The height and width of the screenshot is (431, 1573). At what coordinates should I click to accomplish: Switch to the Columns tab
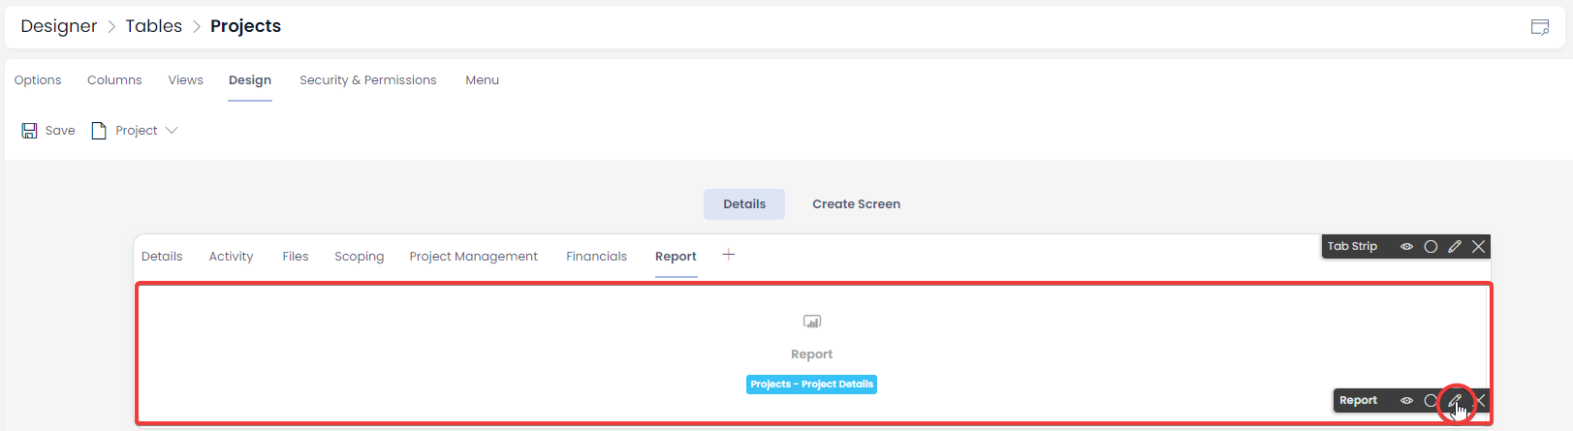tap(114, 80)
